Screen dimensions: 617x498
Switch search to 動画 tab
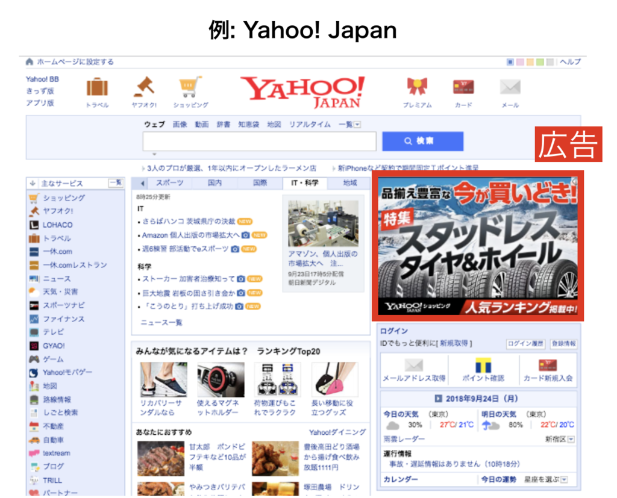[x=202, y=124]
